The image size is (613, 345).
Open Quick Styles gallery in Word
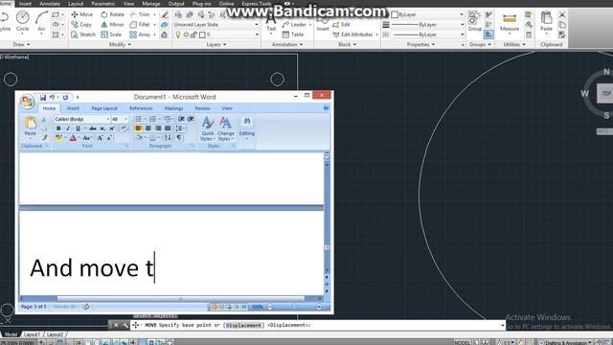(207, 129)
